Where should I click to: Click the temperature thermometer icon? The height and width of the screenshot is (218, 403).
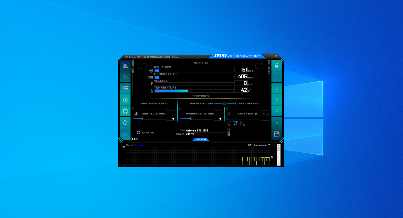[152, 91]
